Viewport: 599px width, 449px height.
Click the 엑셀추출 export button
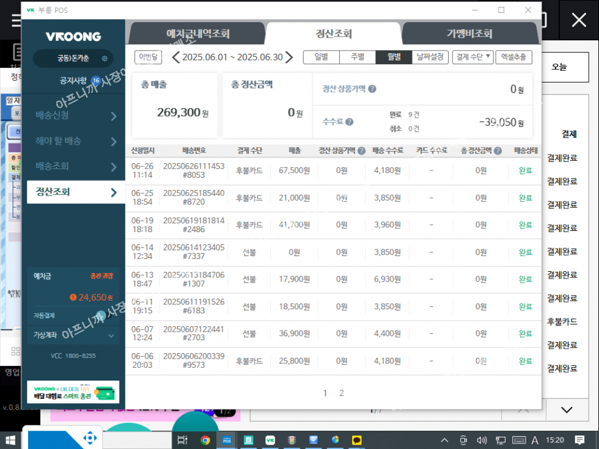pos(513,57)
